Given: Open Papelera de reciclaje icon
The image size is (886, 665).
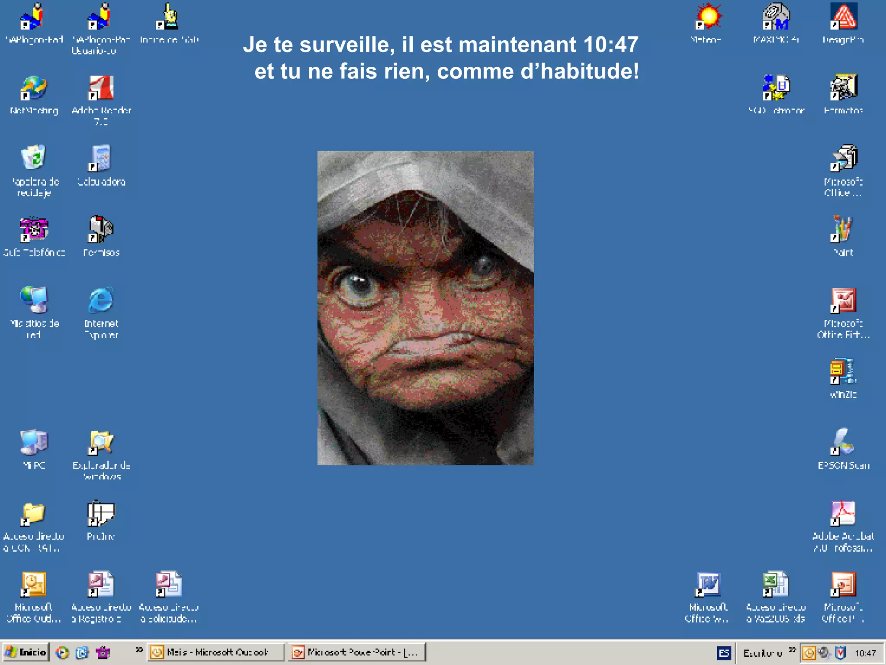Looking at the screenshot, I should (x=34, y=158).
